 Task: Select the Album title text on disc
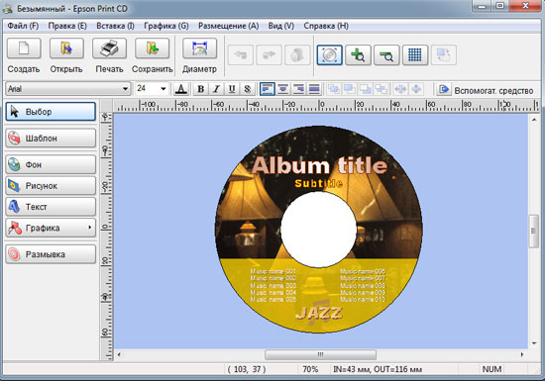point(319,165)
